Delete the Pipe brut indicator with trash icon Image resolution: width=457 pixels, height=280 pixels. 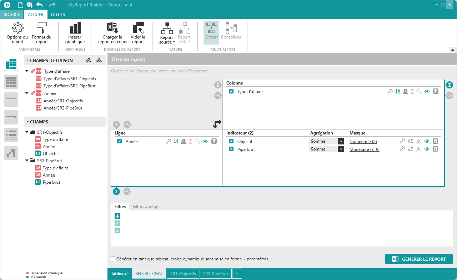coord(436,149)
